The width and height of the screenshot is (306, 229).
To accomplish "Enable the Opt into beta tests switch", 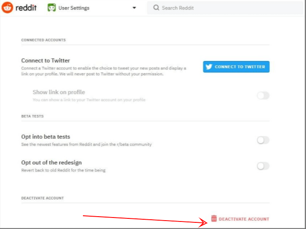I will pyautogui.click(x=263, y=140).
